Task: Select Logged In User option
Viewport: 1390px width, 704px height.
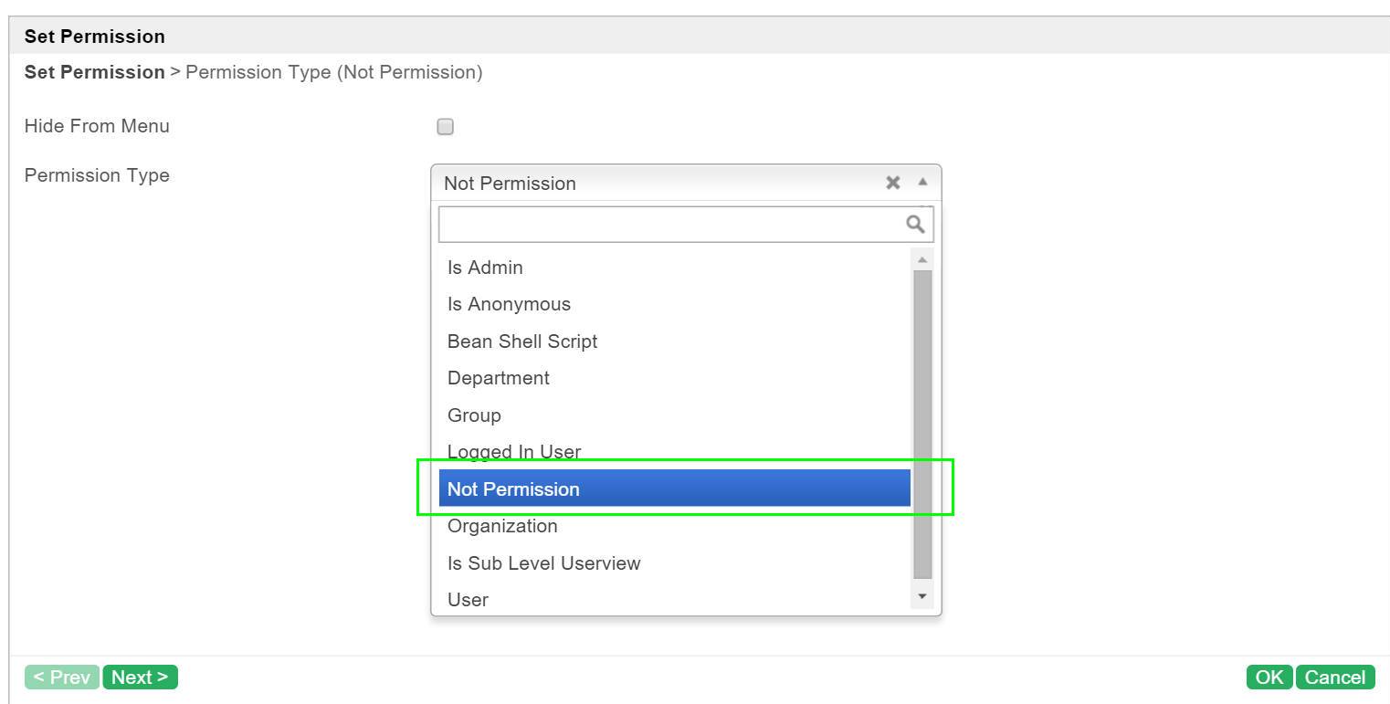Action: pos(675,452)
